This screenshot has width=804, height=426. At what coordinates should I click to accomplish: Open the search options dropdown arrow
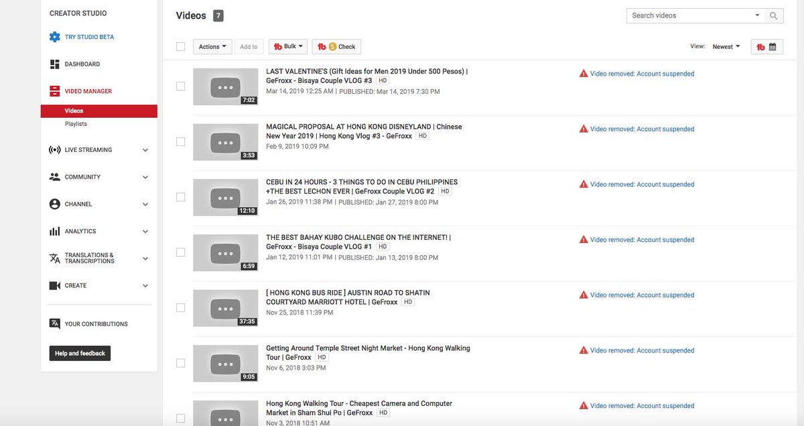point(757,15)
